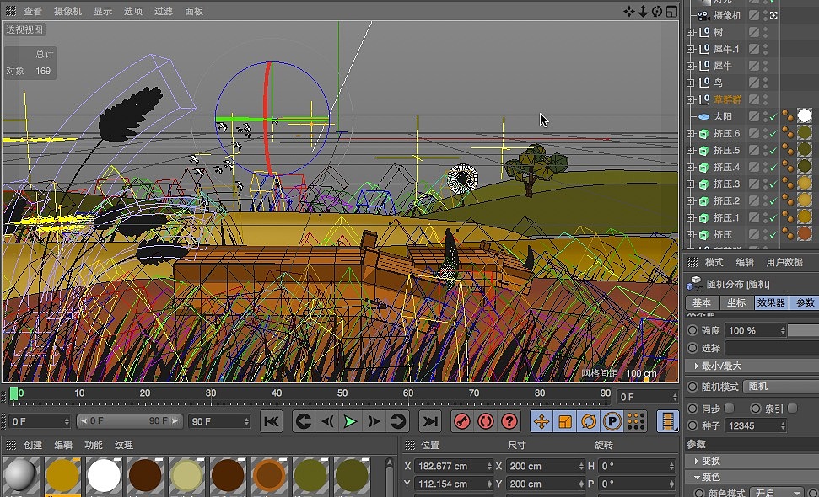Expand the 变换 section

[x=697, y=461]
